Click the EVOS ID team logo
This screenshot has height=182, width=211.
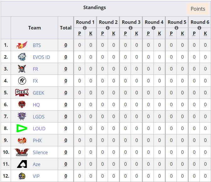coord(22,57)
